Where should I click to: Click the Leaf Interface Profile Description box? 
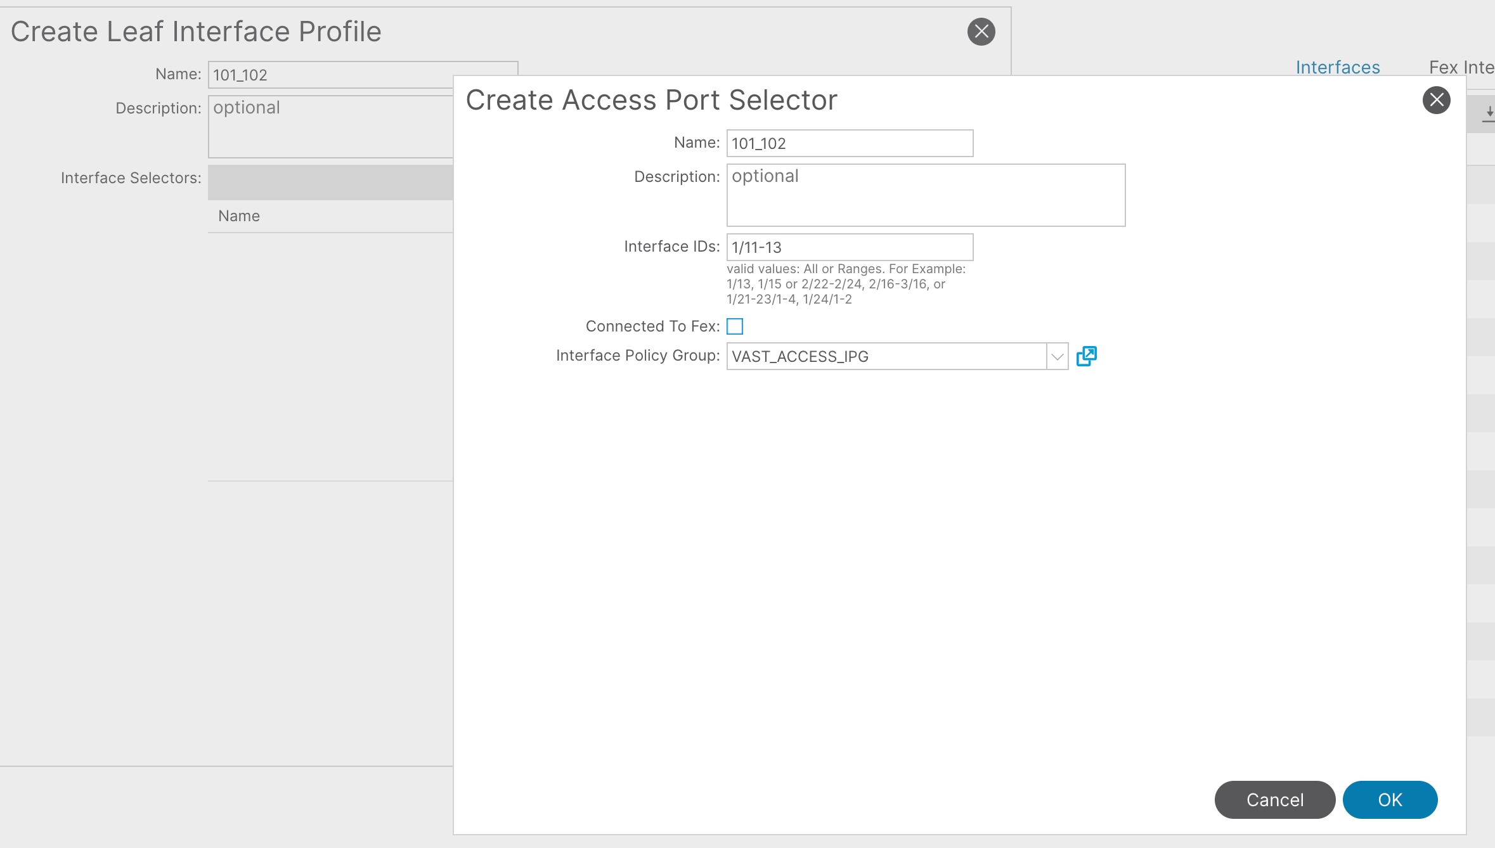point(330,127)
